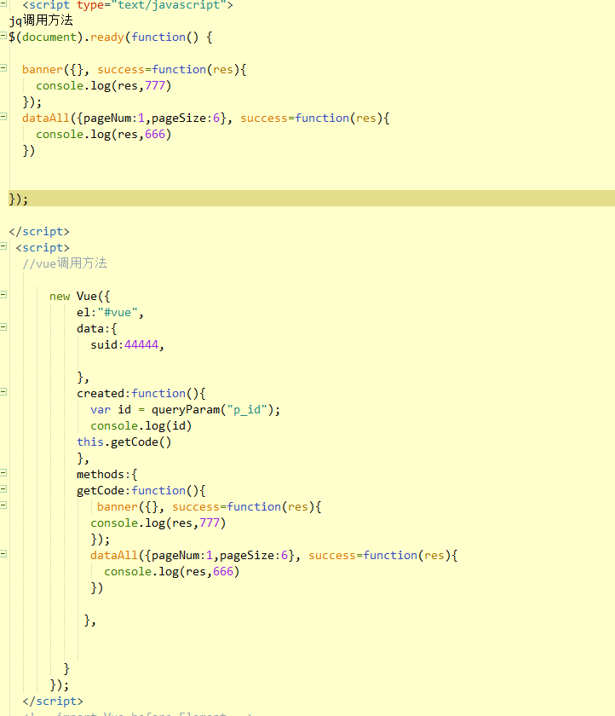The width and height of the screenshot is (615, 716).
Task: Collapse the data:{ object fold
Action: 3,327
